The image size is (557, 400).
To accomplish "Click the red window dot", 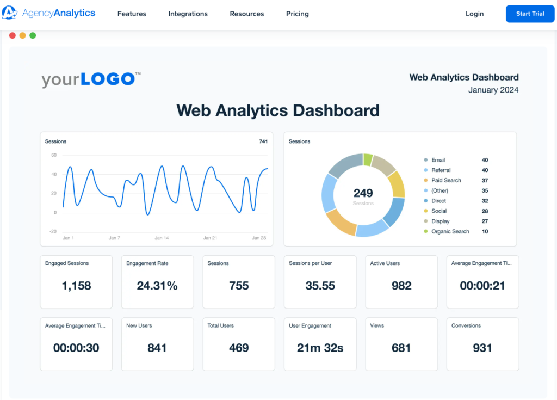I will point(13,35).
